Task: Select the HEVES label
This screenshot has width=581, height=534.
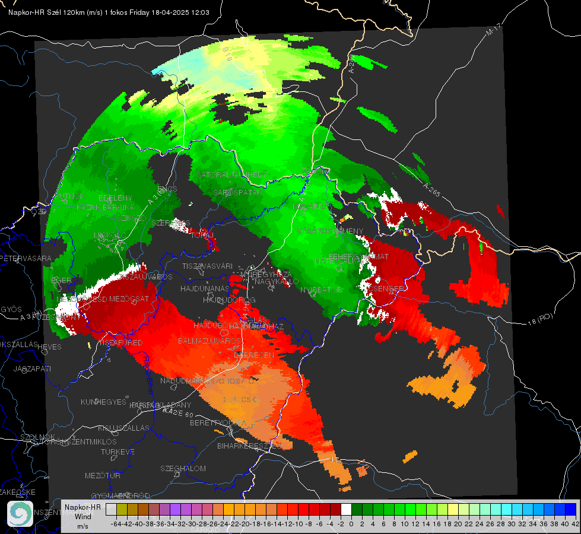Action: 50,347
